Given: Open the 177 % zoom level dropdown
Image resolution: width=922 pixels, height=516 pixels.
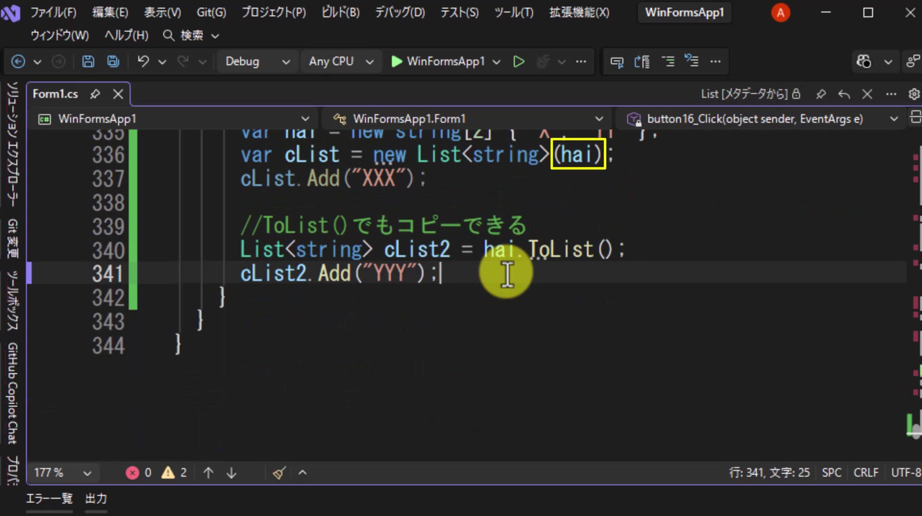Looking at the screenshot, I should (x=62, y=473).
